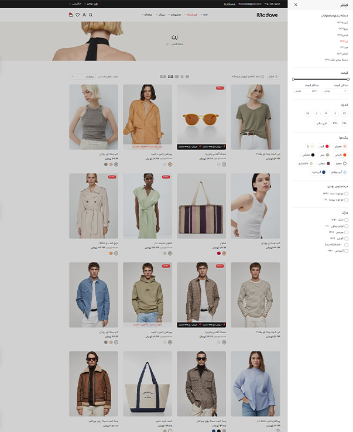The width and height of the screenshot is (353, 432).
Task: Click the minimum price input field
Action: [335, 91]
